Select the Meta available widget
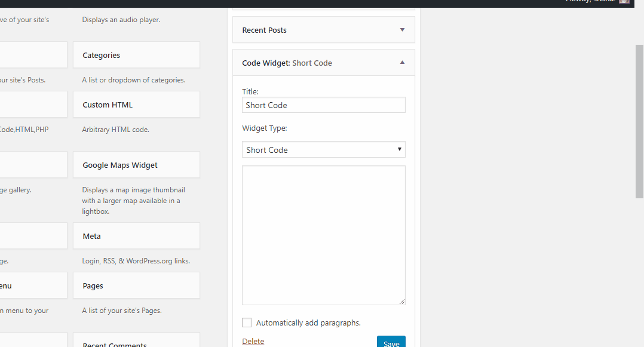 (x=136, y=236)
